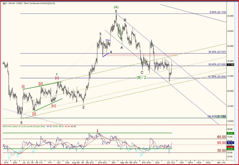Click the current price tag 21.780
Image resolution: width=239 pixels, height=165 pixels.
click(x=230, y=65)
